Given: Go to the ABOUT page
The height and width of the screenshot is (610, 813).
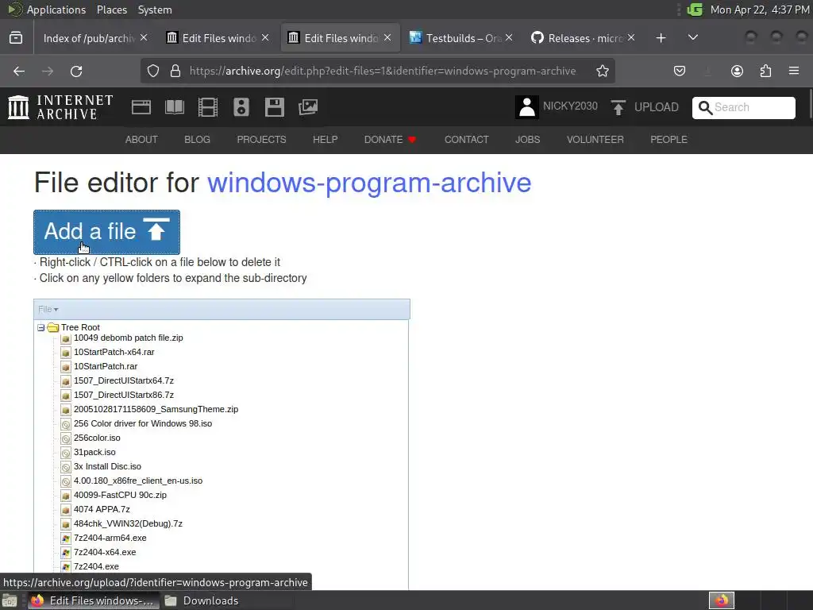Looking at the screenshot, I should tap(141, 140).
